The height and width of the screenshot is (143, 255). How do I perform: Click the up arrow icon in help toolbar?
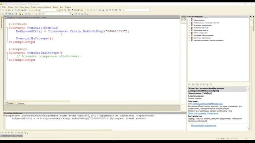coord(211,85)
